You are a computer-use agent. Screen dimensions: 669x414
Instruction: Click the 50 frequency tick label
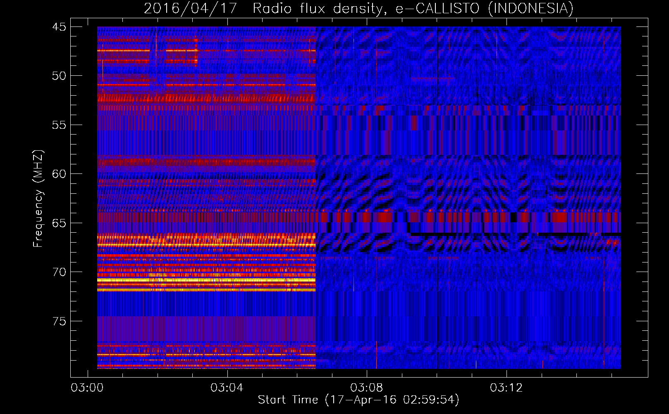pos(59,76)
